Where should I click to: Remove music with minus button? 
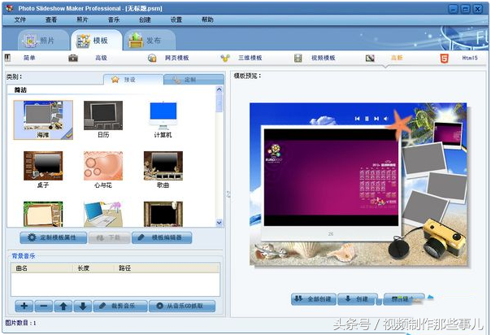tap(44, 306)
